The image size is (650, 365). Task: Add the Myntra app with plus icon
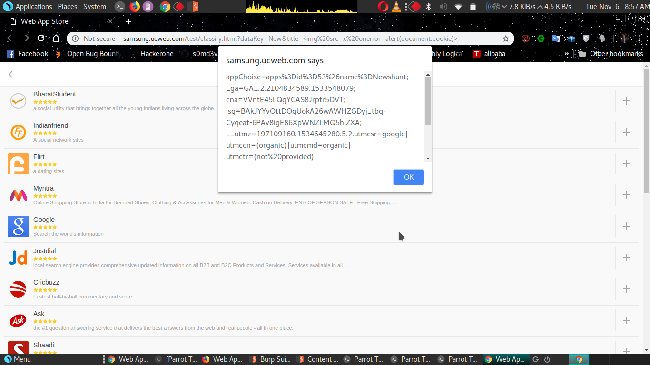click(x=627, y=195)
